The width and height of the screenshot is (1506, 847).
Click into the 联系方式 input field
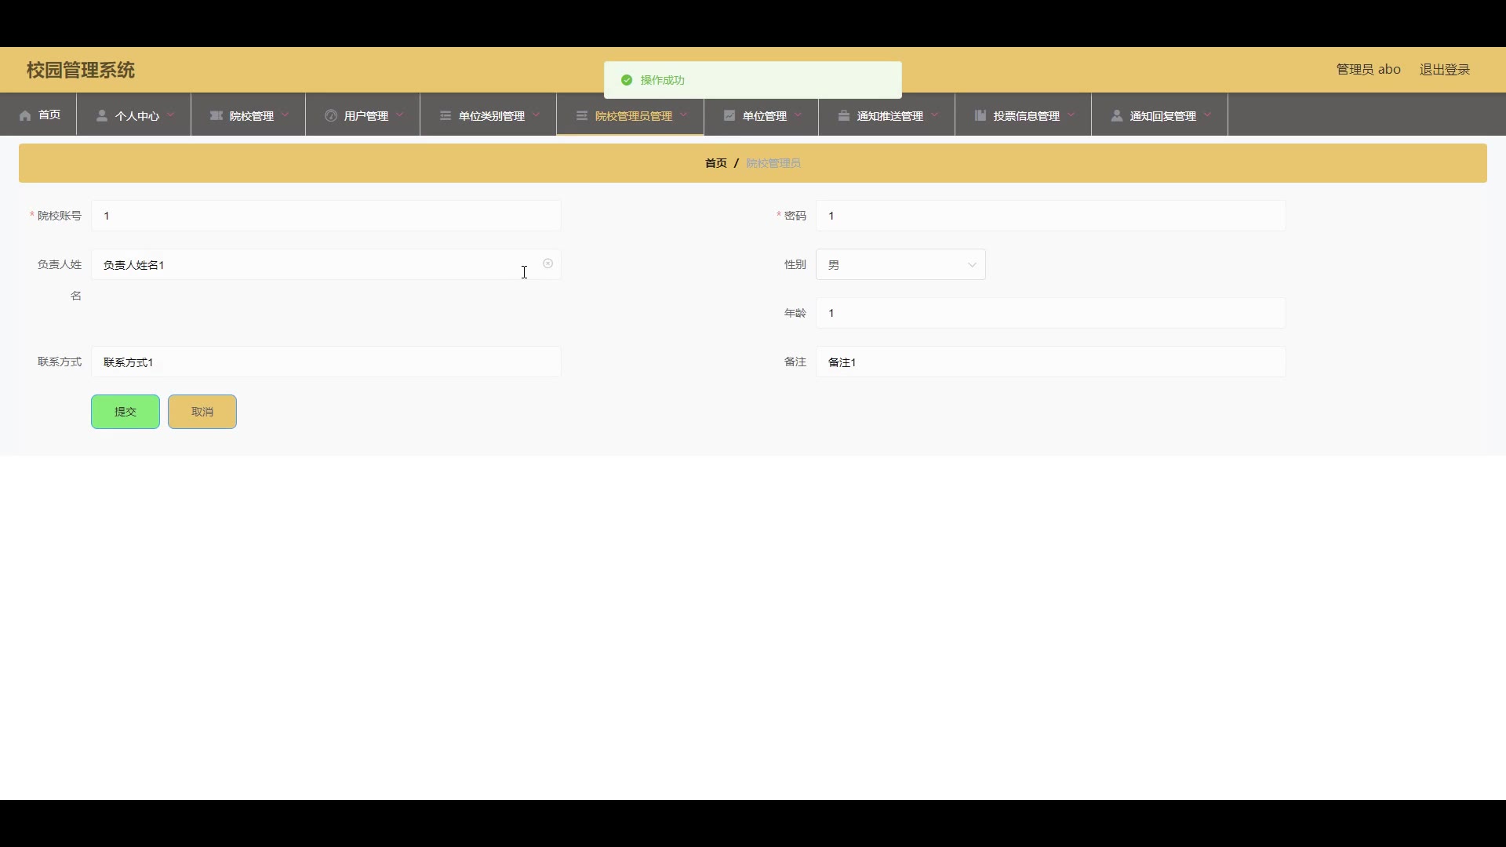click(x=326, y=362)
